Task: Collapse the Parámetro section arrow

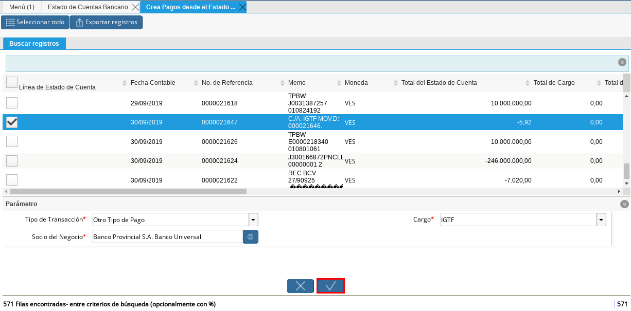Action: click(624, 204)
